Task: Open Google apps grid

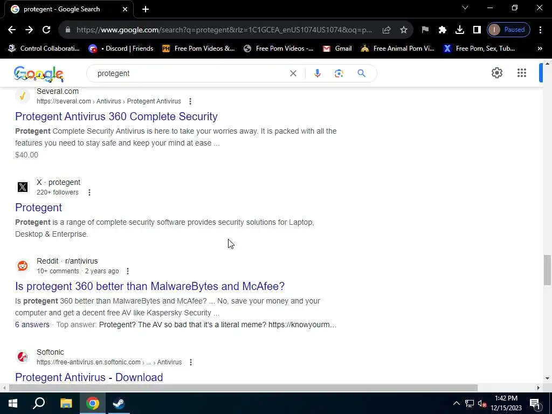Action: coord(522,73)
